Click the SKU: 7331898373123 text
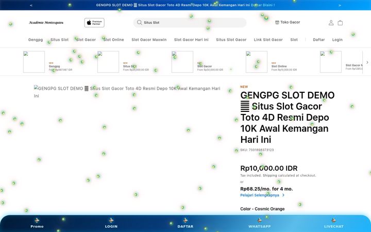The height and width of the screenshot is (232, 371). coord(257,150)
